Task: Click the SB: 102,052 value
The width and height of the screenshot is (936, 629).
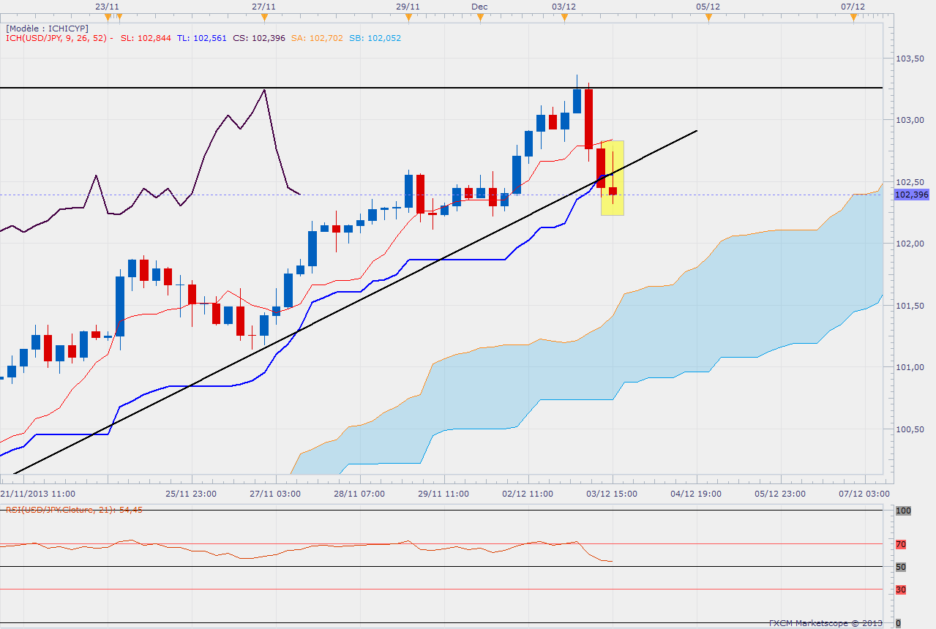Action: pos(375,38)
